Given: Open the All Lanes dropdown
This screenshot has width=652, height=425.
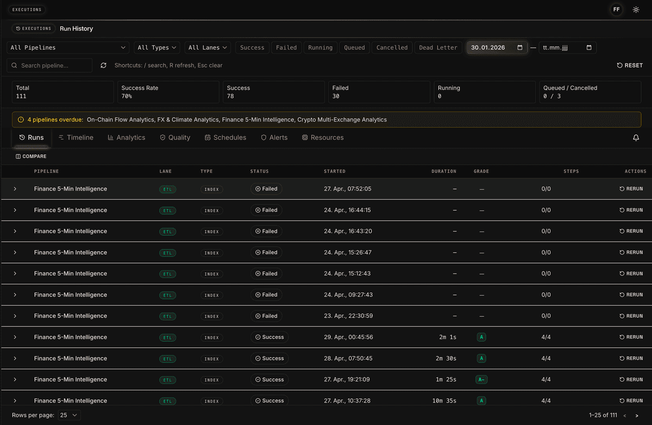Looking at the screenshot, I should tap(208, 48).
